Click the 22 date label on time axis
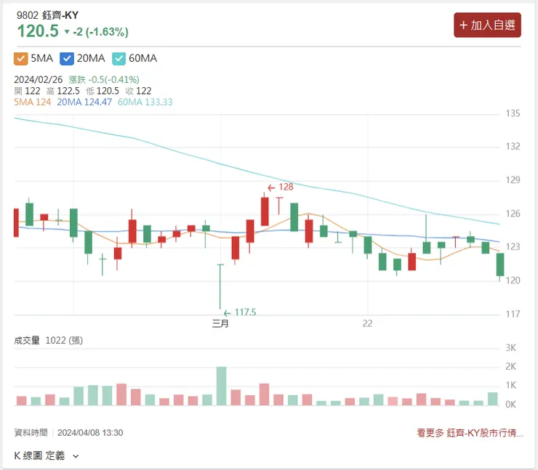Viewport: 538px width, 470px height. pyautogui.click(x=368, y=323)
